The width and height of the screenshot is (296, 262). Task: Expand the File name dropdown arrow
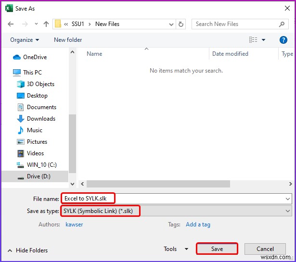tap(288, 199)
